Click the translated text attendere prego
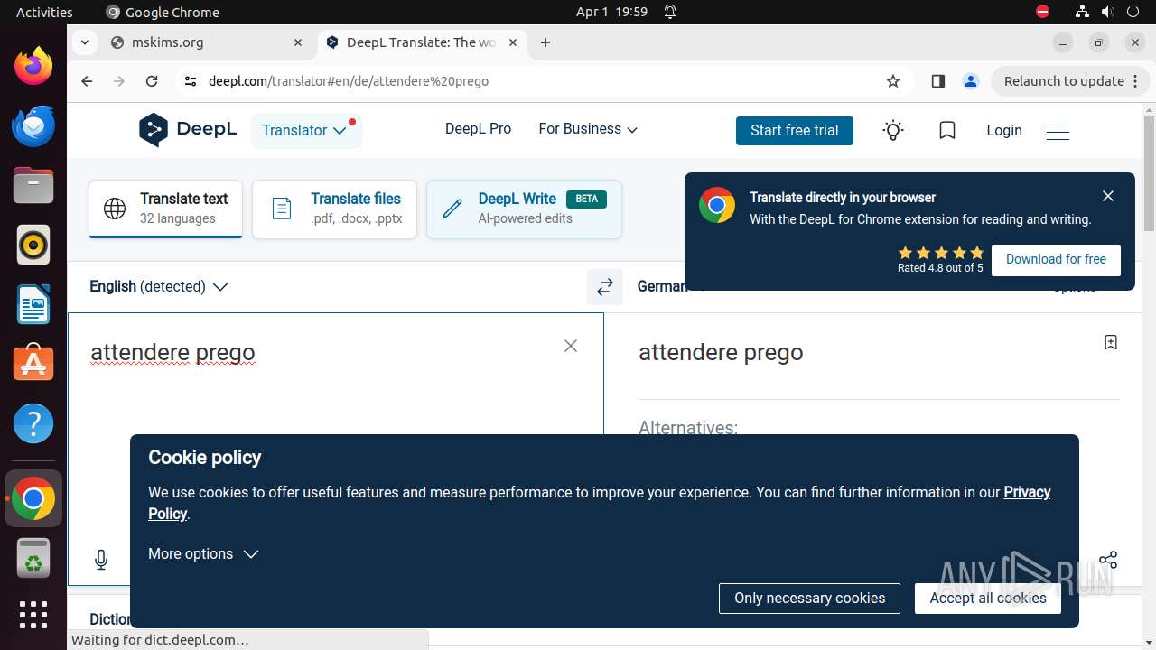This screenshot has height=650, width=1156. pos(721,352)
